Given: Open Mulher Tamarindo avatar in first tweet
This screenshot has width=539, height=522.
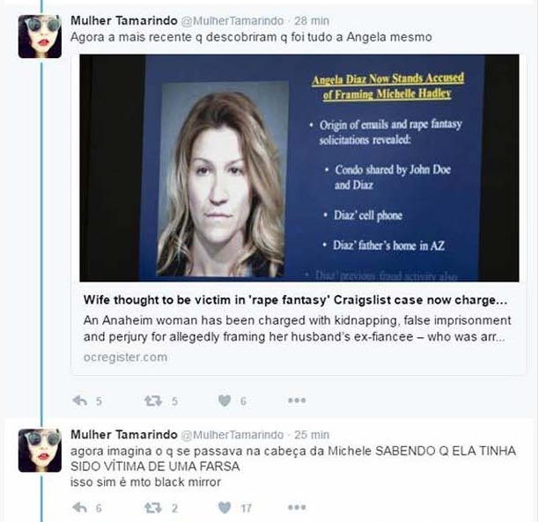Looking at the screenshot, I should (x=40, y=36).
